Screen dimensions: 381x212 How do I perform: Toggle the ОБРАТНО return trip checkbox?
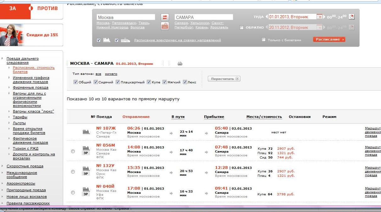pos(241,28)
